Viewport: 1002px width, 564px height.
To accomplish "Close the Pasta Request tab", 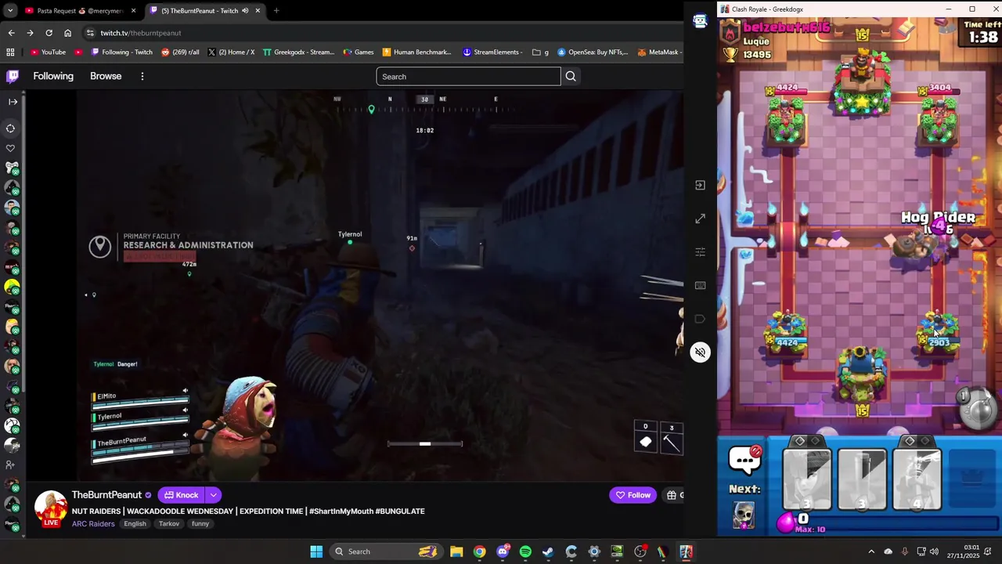I will click(x=133, y=11).
